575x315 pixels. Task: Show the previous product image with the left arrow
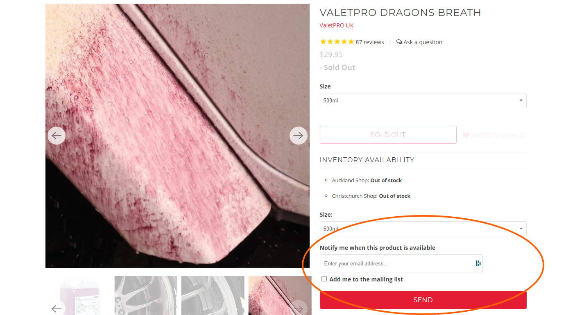click(x=57, y=136)
